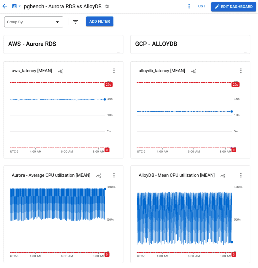258x268 pixels.
Task: Click the 20s threshold badge on aws_latency
Action: click(x=109, y=85)
